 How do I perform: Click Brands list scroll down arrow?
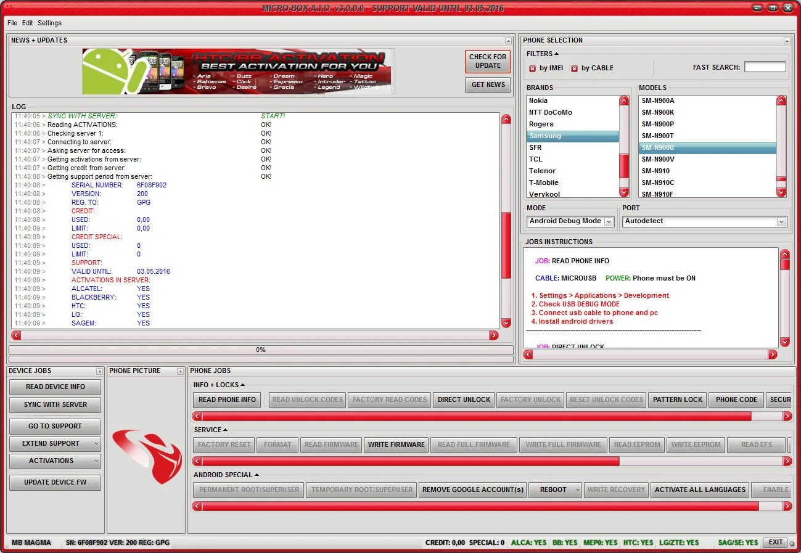click(625, 192)
